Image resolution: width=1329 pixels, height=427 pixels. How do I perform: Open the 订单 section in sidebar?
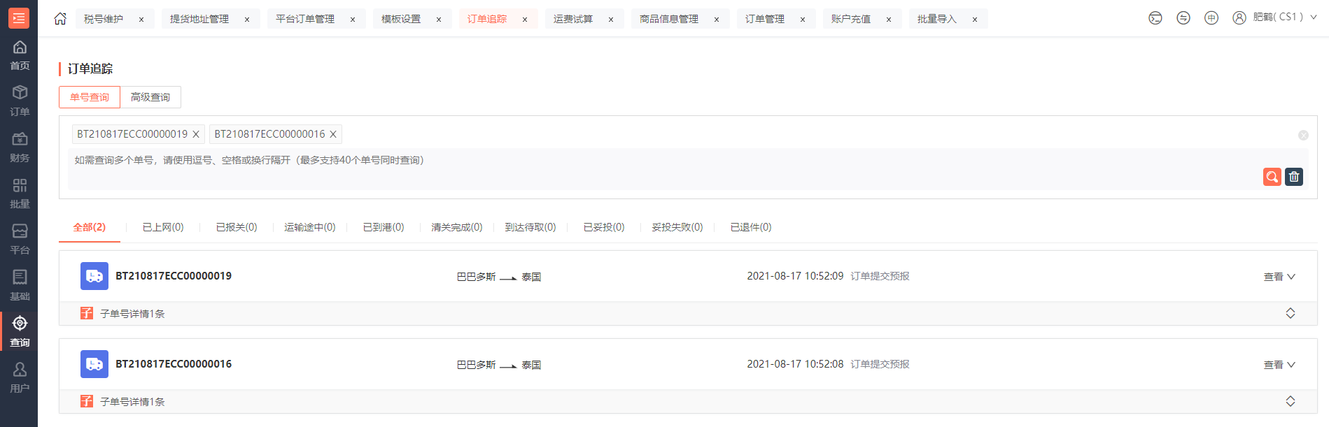[x=20, y=101]
